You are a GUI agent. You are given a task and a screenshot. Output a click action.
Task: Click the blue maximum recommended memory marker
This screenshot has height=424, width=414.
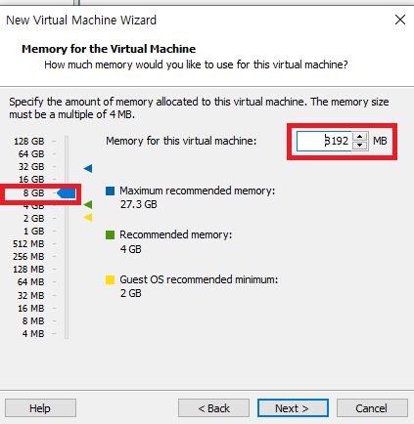click(88, 168)
